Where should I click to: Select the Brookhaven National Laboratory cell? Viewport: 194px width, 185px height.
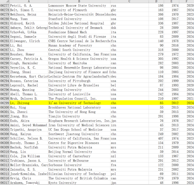coord(79,108)
